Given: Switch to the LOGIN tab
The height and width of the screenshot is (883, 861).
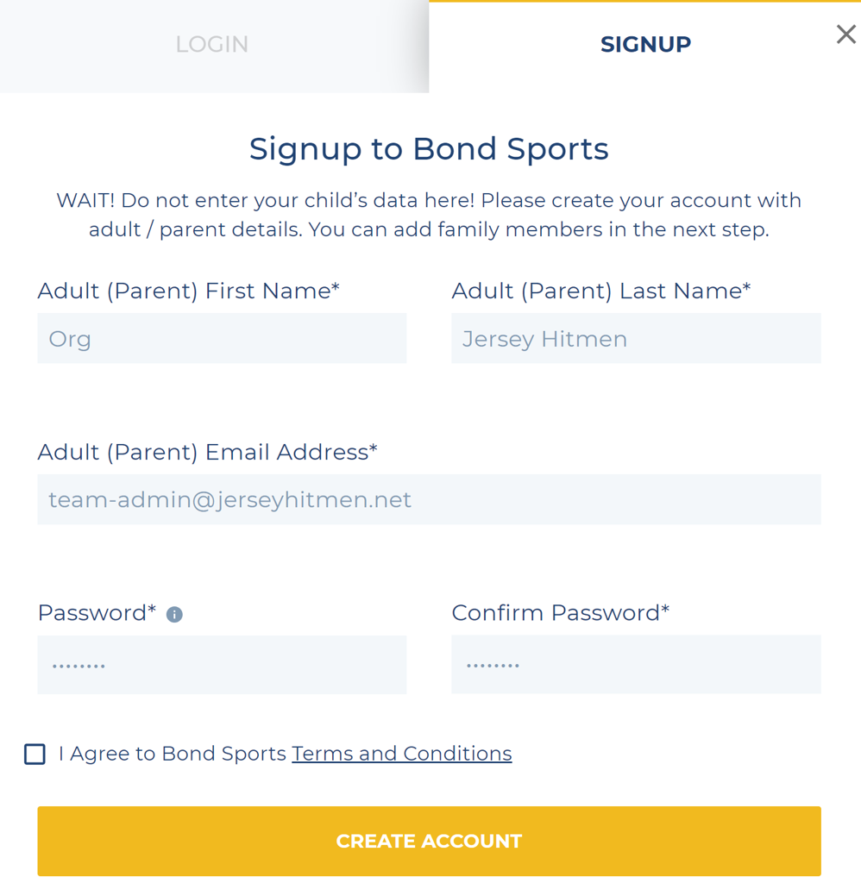Looking at the screenshot, I should click(211, 44).
